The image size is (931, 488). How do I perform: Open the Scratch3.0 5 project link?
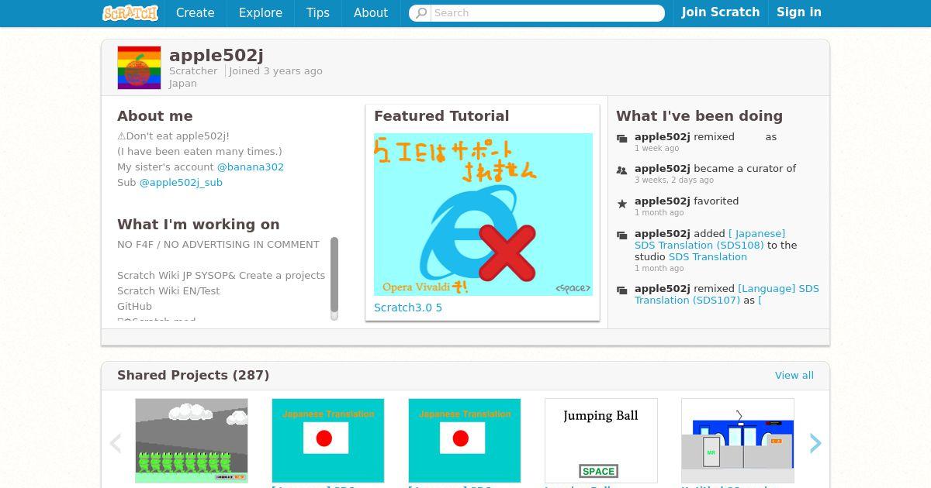(408, 308)
